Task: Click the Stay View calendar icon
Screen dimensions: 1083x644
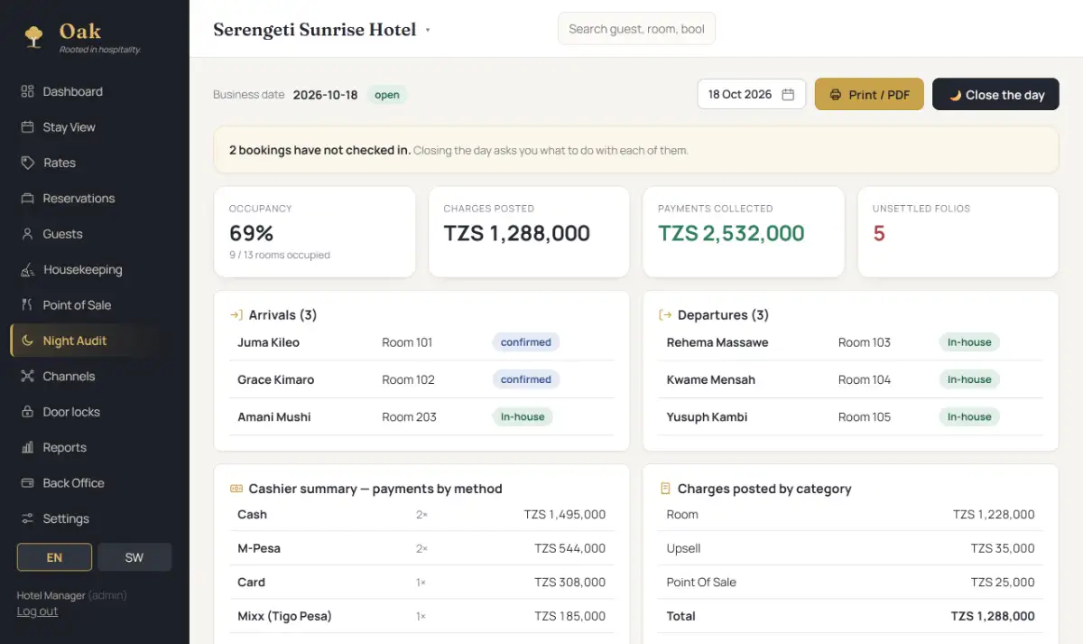Action: [x=27, y=127]
